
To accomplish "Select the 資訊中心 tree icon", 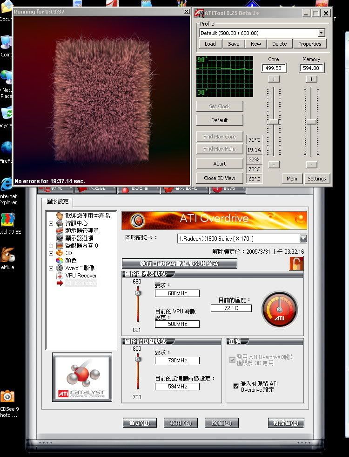I will tap(60, 223).
